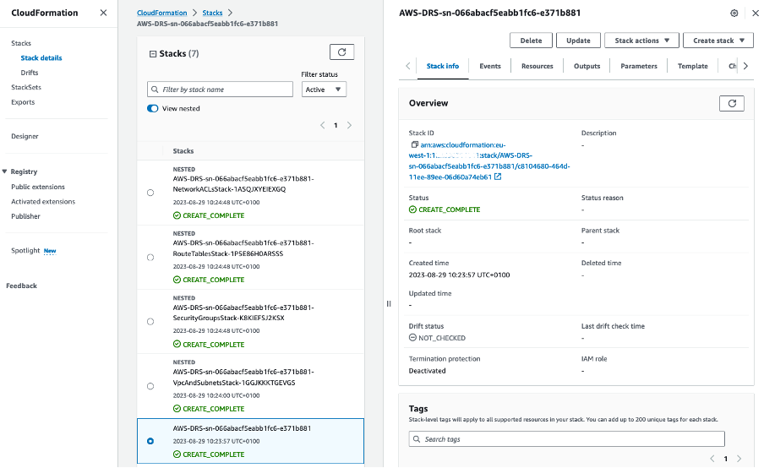Switch to the Stack info tab
This screenshot has height=468, width=764.
coord(442,66)
